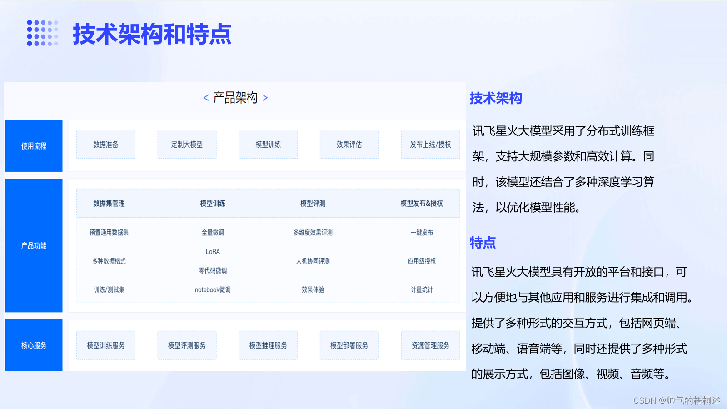The height and width of the screenshot is (409, 727).
Task: Click the 人机协同评测 item
Action: point(313,261)
